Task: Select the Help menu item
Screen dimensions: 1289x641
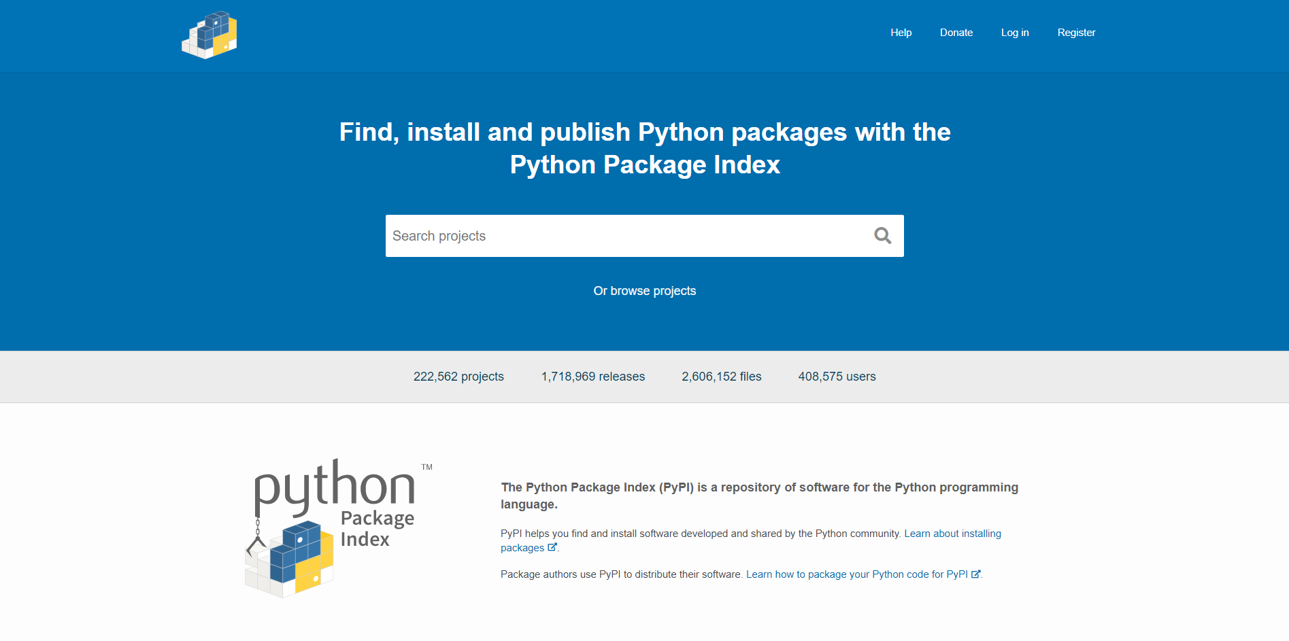Action: (901, 32)
